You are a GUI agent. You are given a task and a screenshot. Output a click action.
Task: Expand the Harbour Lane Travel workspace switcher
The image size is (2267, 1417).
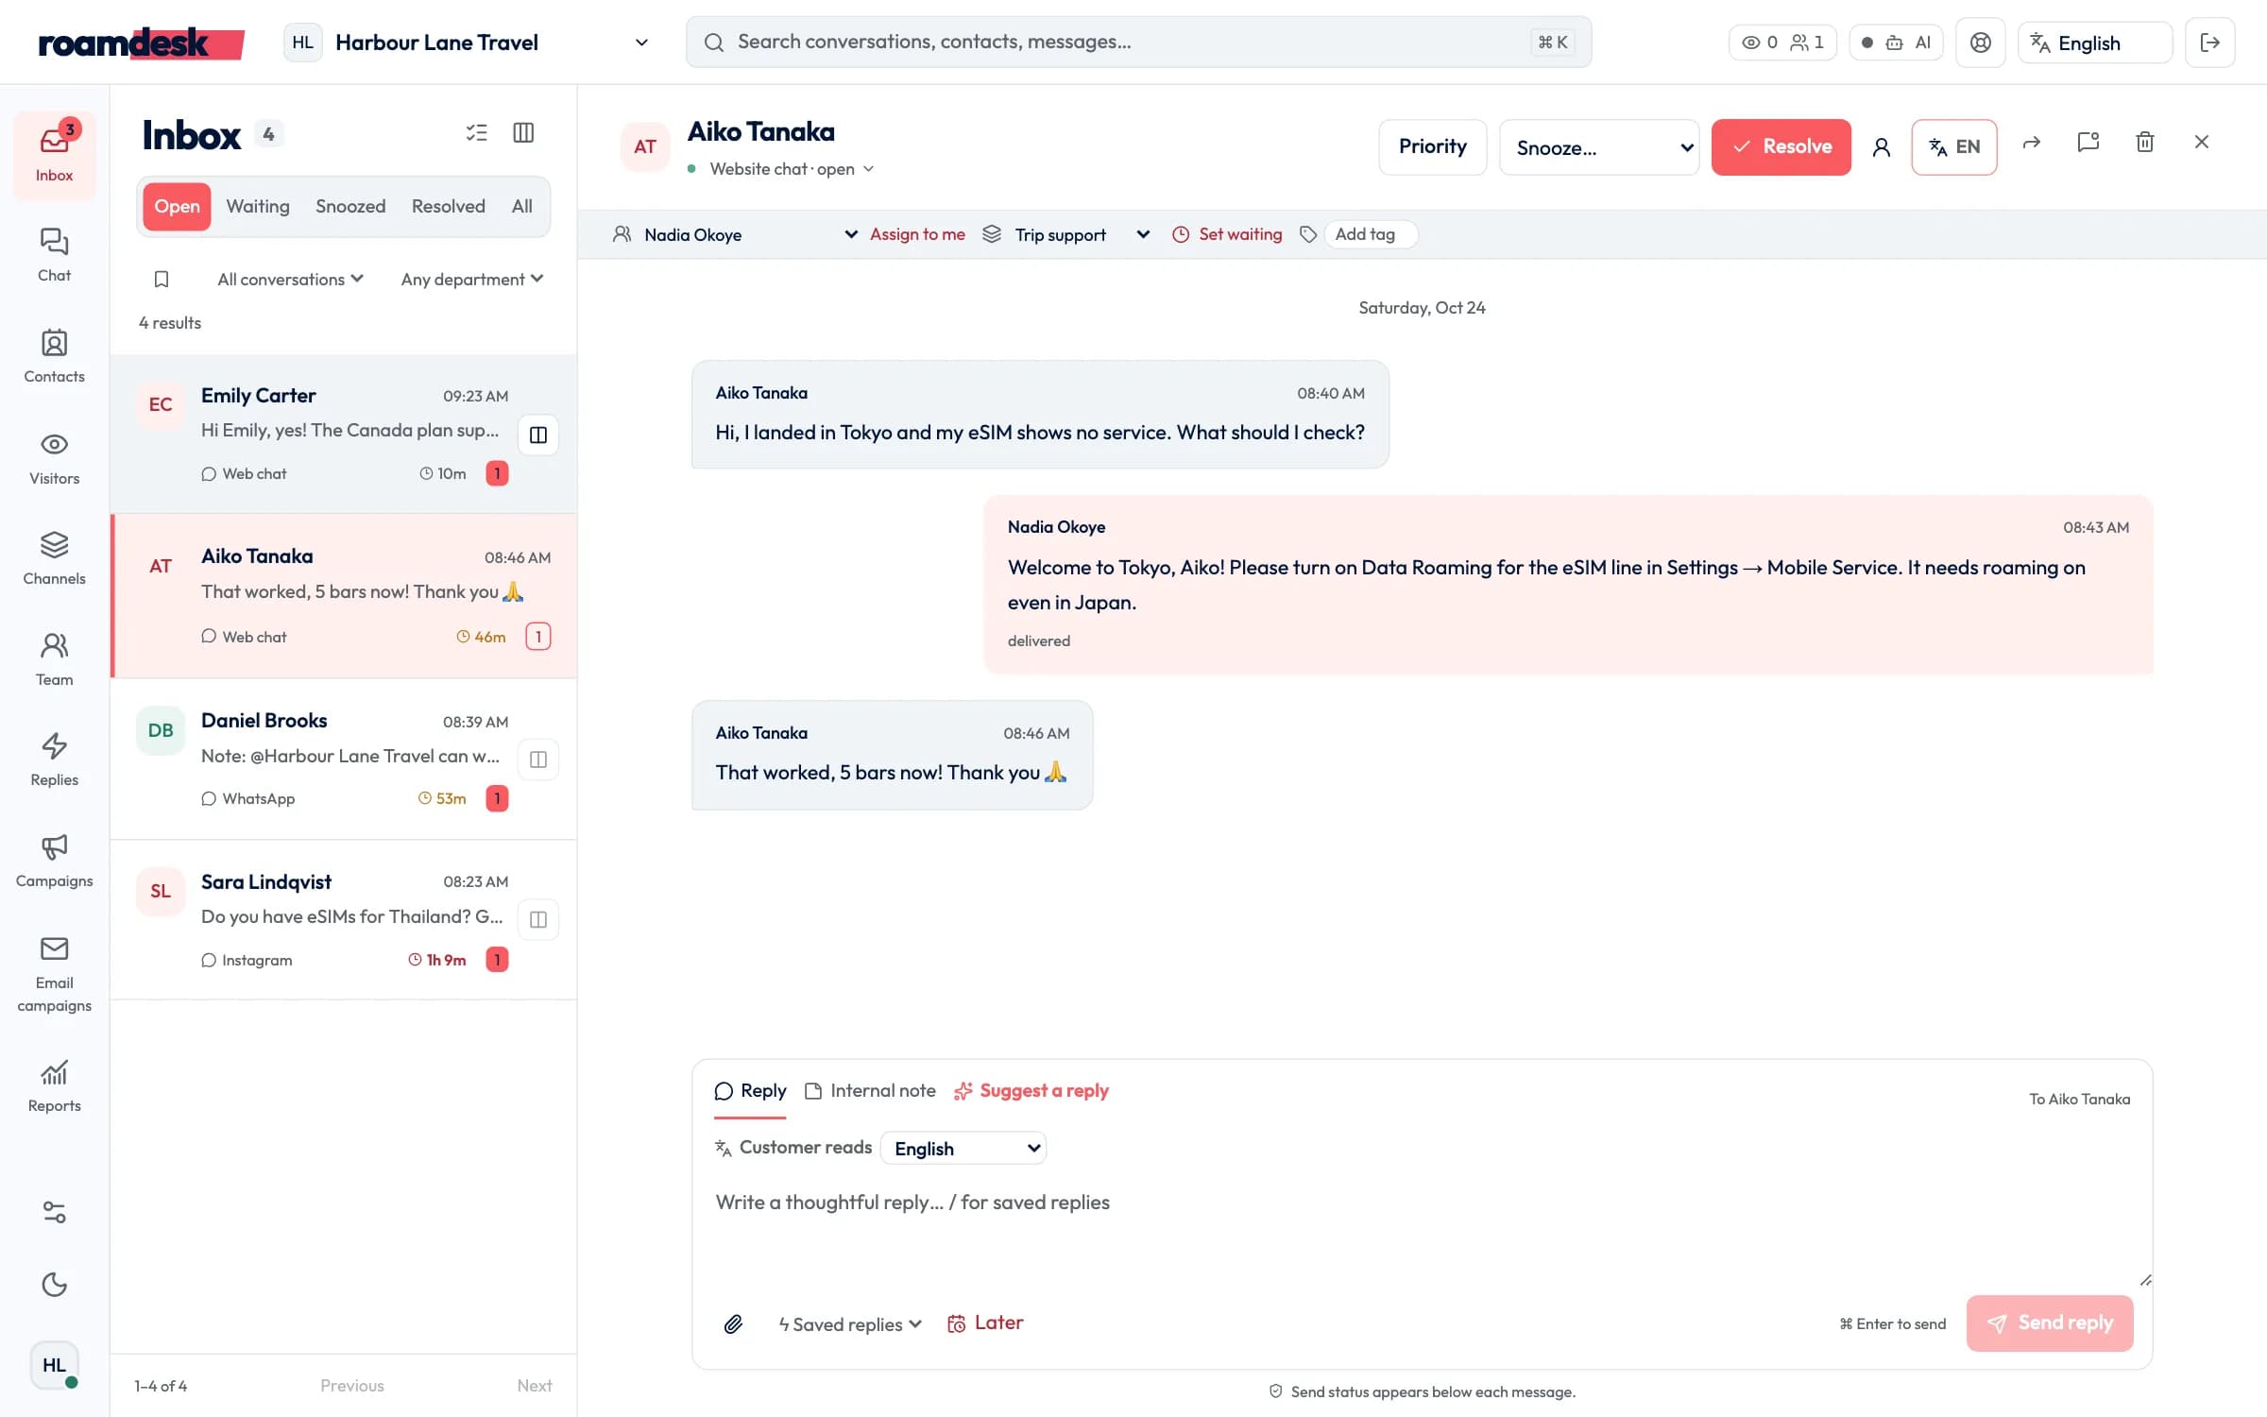pos(468,43)
